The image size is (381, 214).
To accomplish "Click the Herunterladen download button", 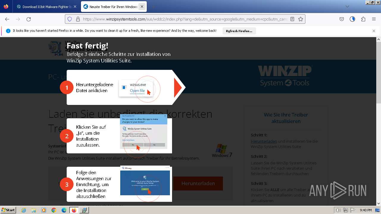I will [x=198, y=183].
